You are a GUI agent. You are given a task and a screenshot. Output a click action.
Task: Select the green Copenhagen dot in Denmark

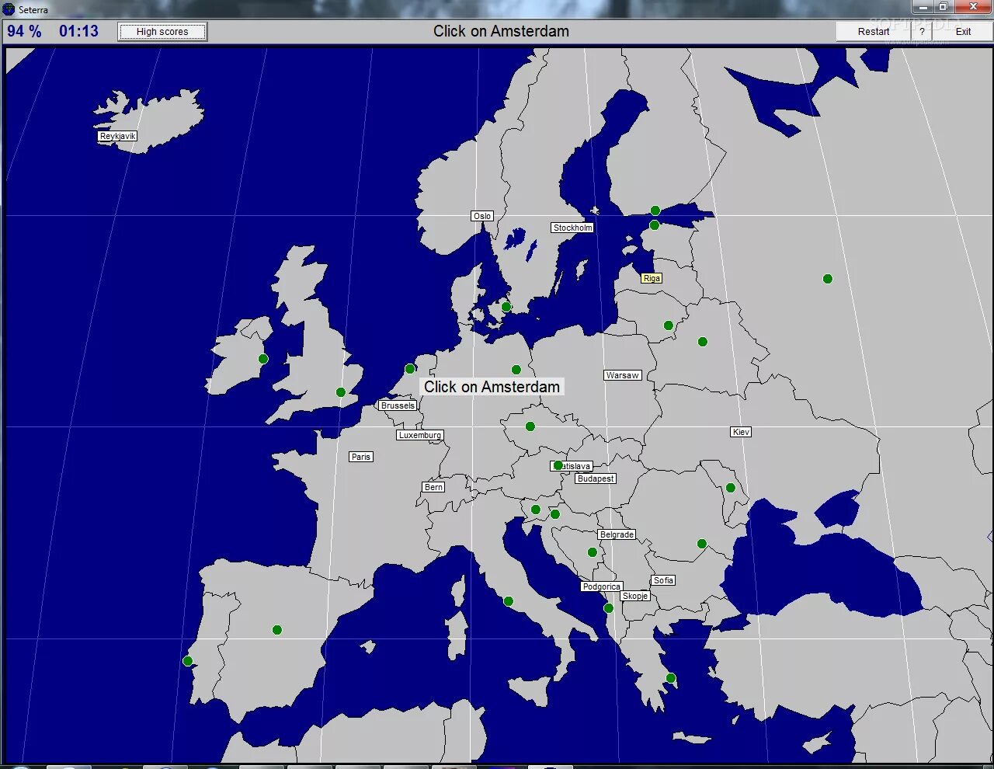(506, 307)
